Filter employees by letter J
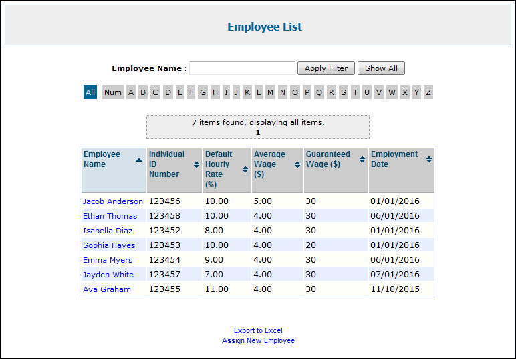This screenshot has height=359, width=516. 236,92
